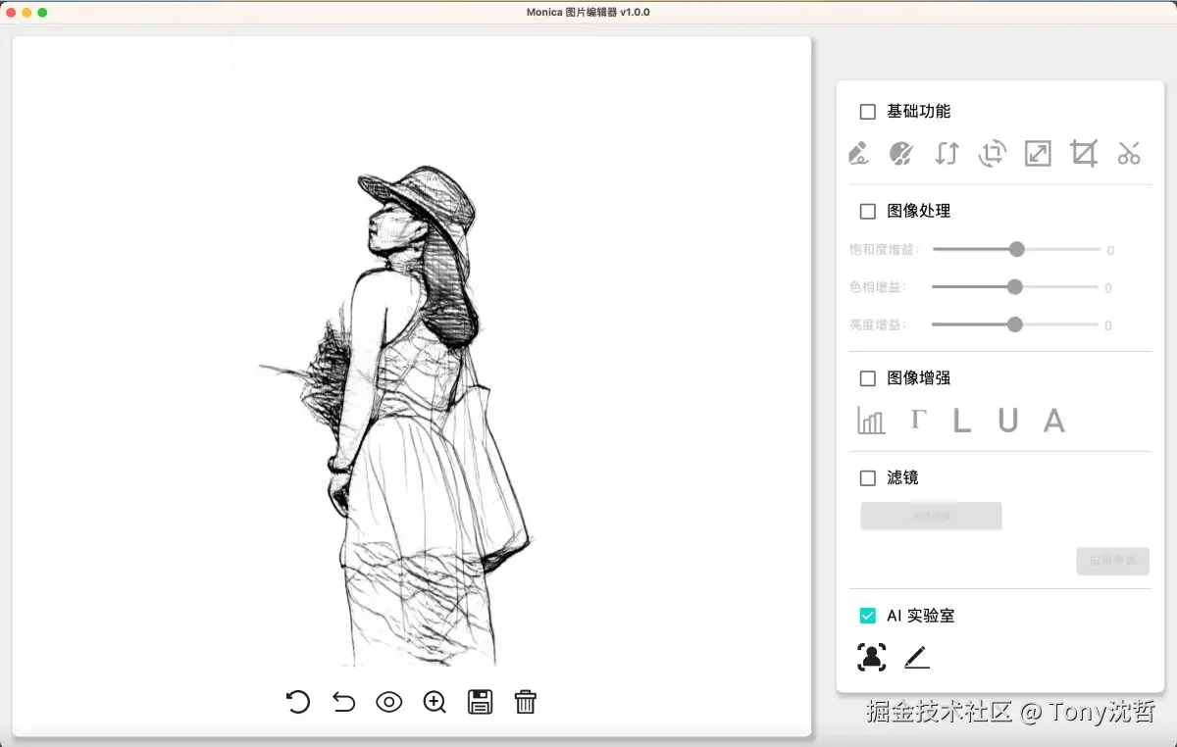Select the Gamma (Γ) enhancement icon

[917, 420]
